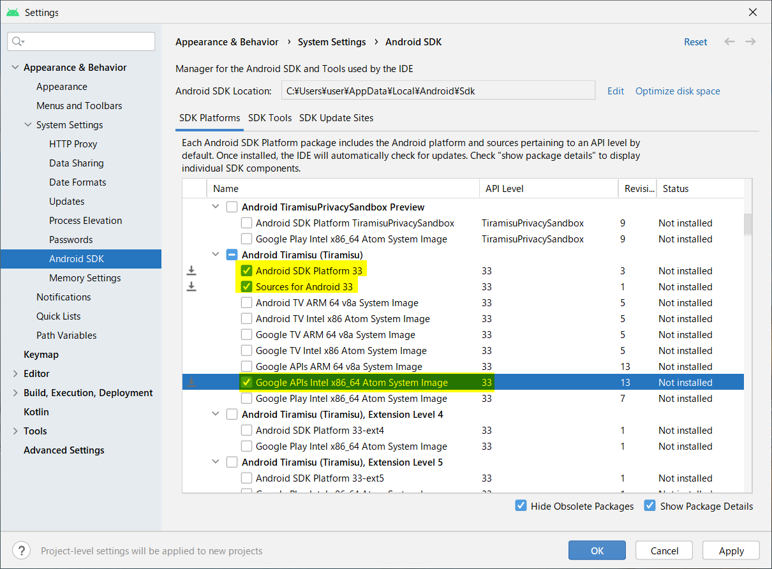Click the forward navigation arrow near Reset
The image size is (772, 569).
(750, 41)
